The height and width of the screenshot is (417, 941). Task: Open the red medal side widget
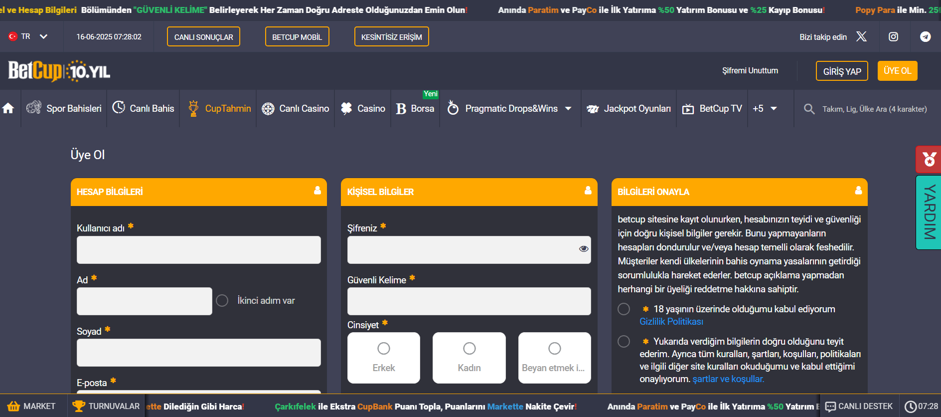pos(929,159)
